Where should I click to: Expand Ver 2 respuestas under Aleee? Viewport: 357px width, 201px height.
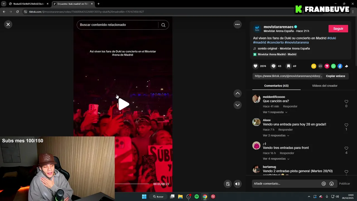click(x=276, y=135)
